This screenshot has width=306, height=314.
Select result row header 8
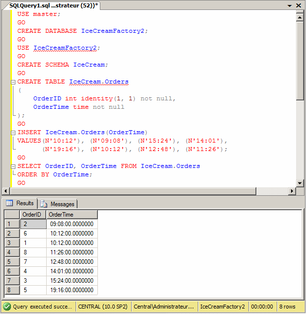[x=12, y=290]
